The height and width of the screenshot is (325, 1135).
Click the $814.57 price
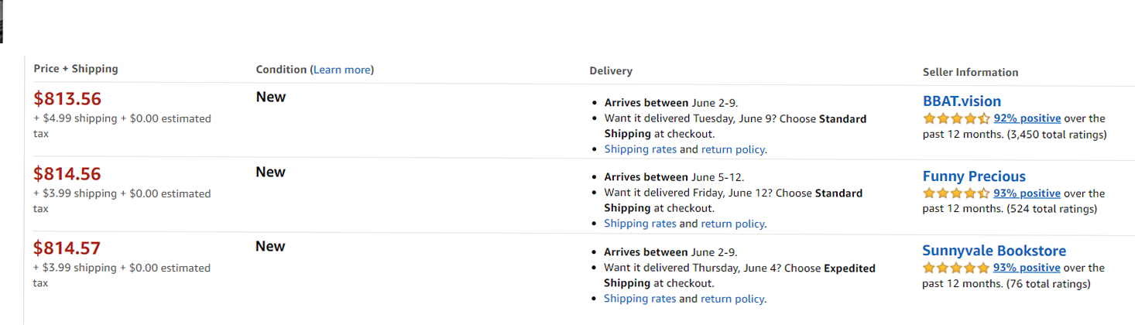(67, 248)
